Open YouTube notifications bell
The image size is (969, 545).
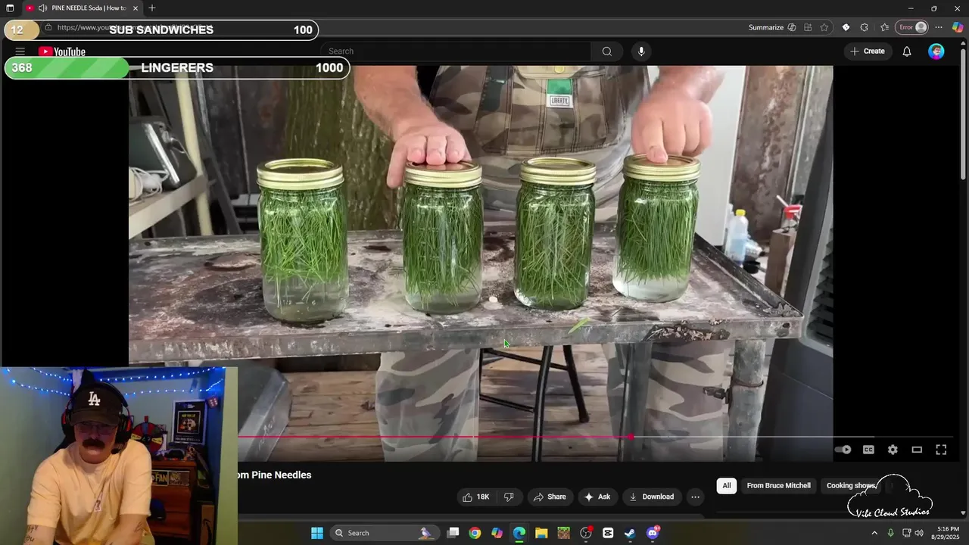[906, 51]
